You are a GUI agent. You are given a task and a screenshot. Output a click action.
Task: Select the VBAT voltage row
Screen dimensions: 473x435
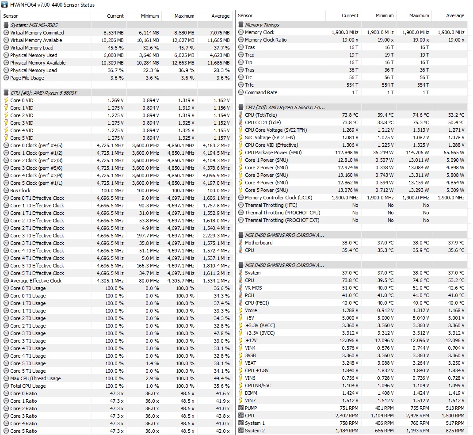tap(352, 363)
